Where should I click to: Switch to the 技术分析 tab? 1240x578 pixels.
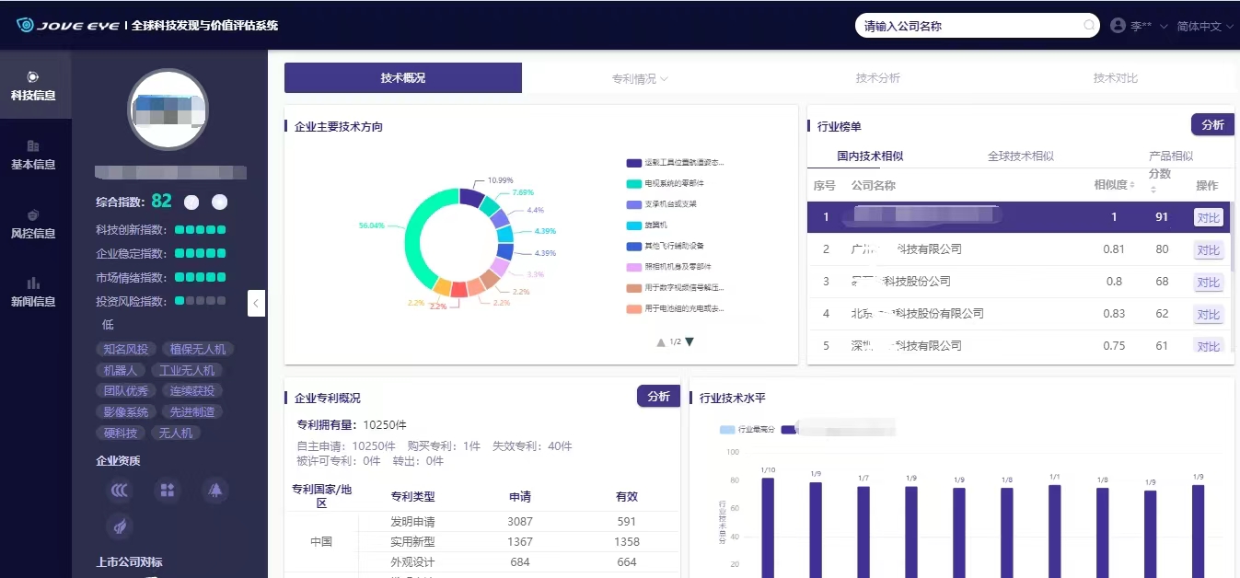(x=878, y=78)
